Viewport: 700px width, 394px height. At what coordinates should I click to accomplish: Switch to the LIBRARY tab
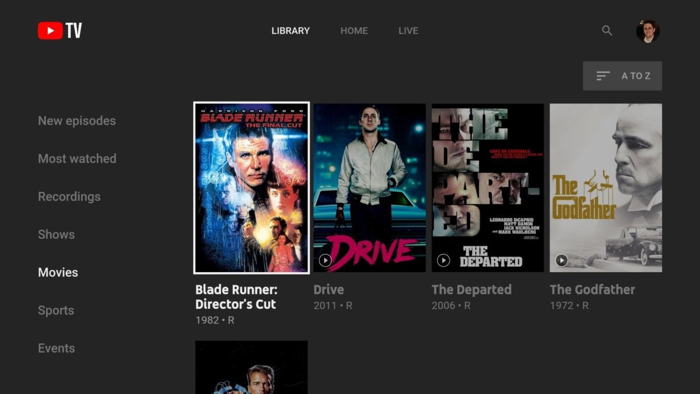pos(290,31)
